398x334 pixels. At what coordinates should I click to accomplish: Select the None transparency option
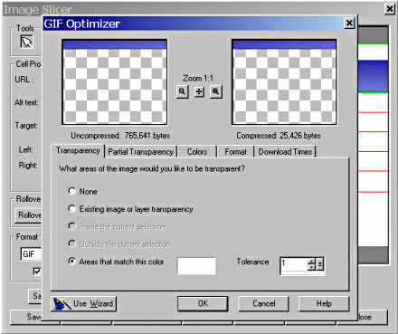[x=71, y=191]
